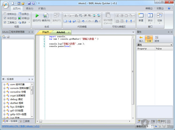Image resolution: width=175 pixels, height=130 pixels.
Task: Close the 属性 properties panel
Action: coord(172,32)
